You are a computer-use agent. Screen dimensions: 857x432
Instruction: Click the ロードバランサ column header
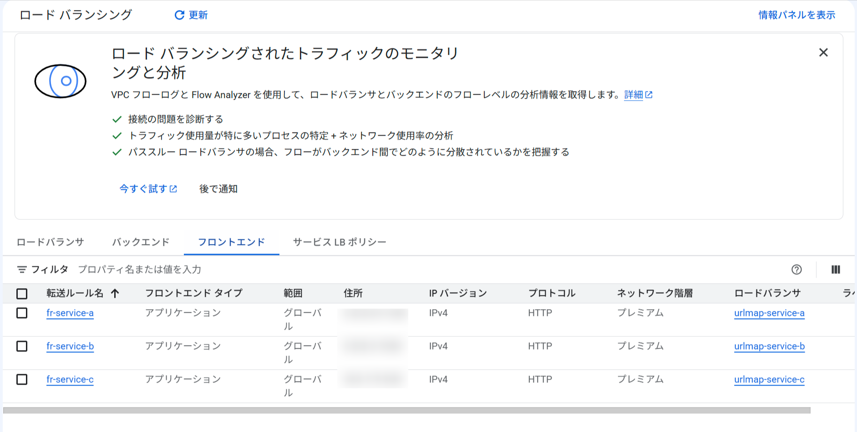coord(767,293)
